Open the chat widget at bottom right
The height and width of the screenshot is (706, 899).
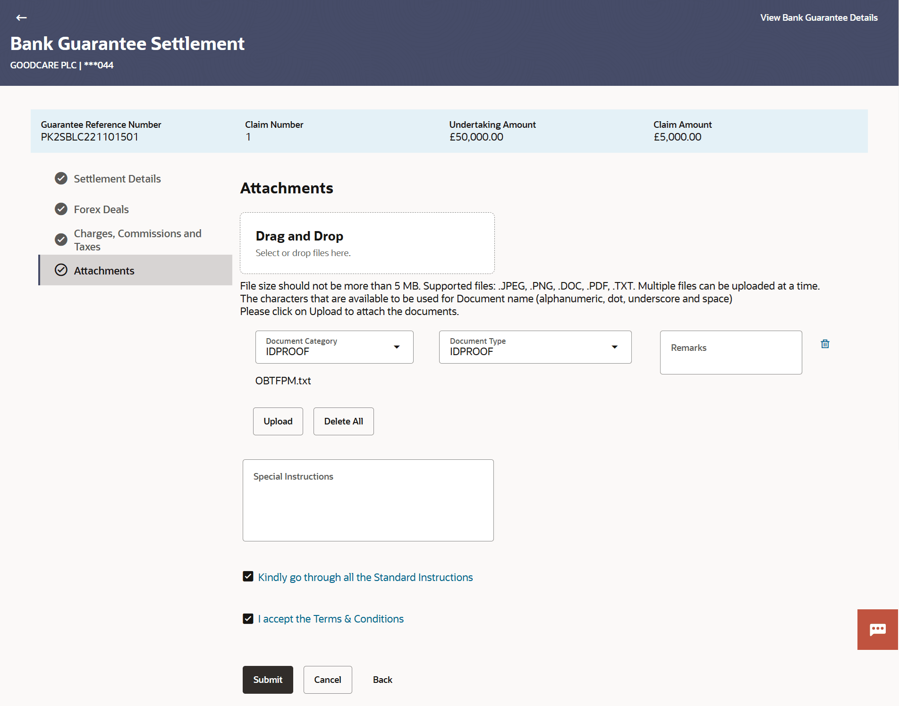pyautogui.click(x=878, y=629)
